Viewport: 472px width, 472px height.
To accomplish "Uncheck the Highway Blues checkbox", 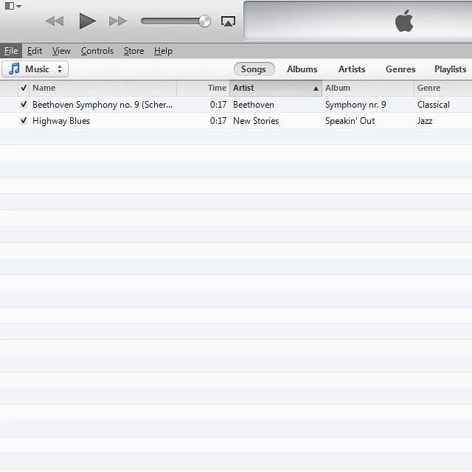I will click(24, 121).
